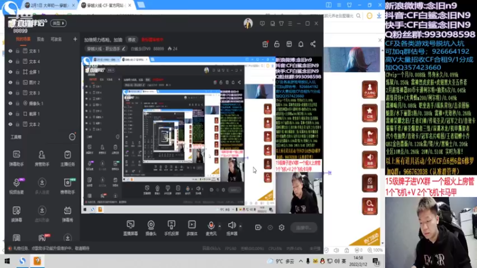
Task: Hide the 文本 1 source
Action: click(x=10, y=51)
